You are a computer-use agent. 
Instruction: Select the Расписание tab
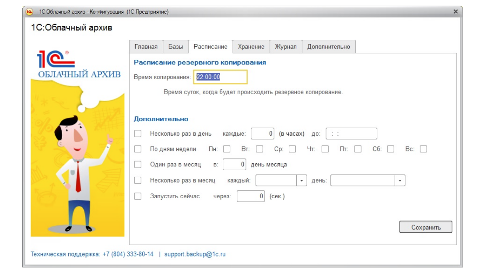point(210,47)
